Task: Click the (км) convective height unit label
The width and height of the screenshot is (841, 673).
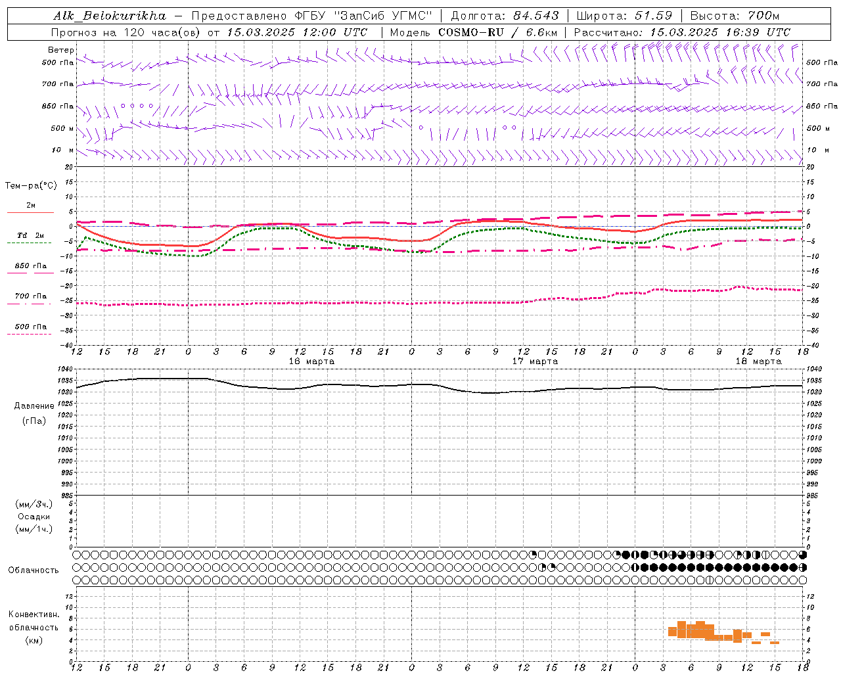Action: click(x=34, y=640)
